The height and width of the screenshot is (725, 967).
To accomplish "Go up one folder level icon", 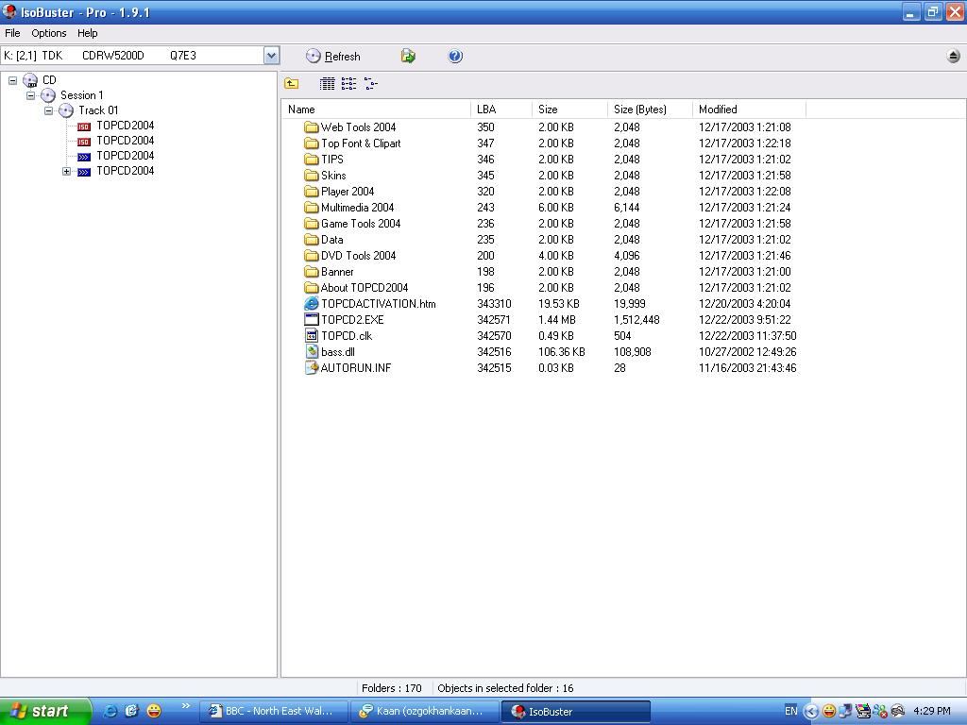I will click(291, 83).
